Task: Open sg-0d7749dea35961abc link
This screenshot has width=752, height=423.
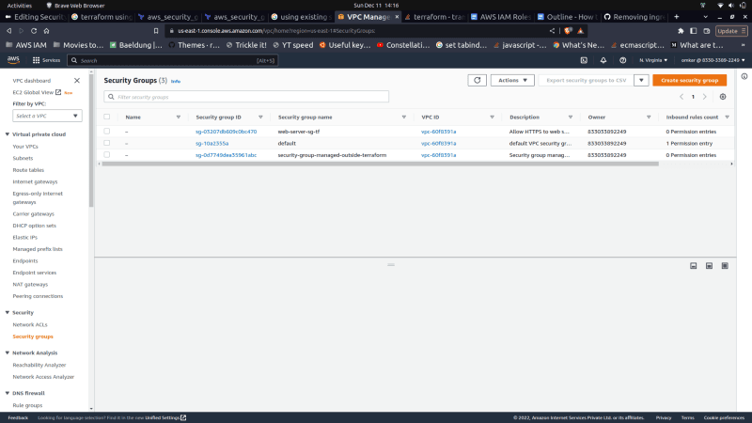Action: [x=226, y=155]
